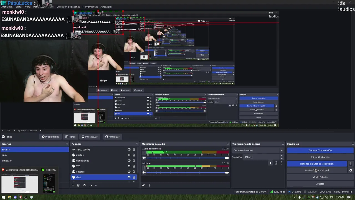
Task: Pop out the Fuentes dock panel
Action: tap(137, 144)
